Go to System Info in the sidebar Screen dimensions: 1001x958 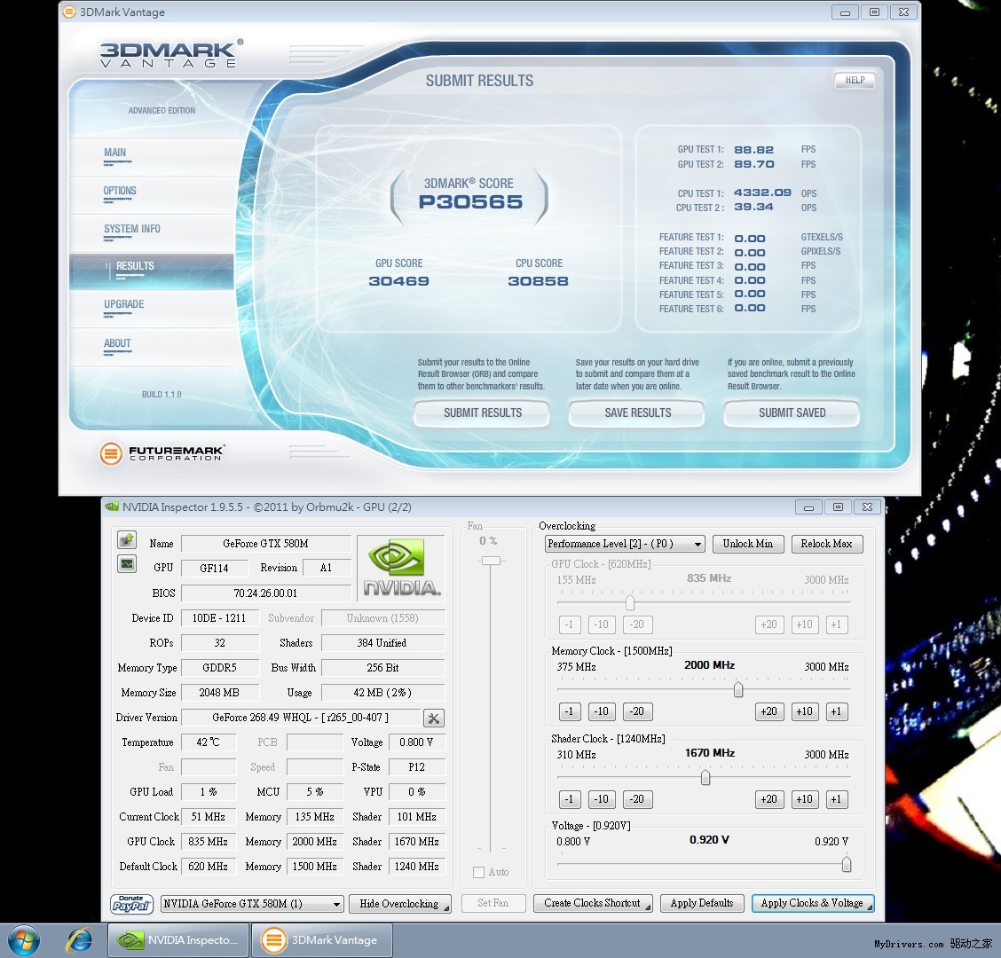[132, 229]
